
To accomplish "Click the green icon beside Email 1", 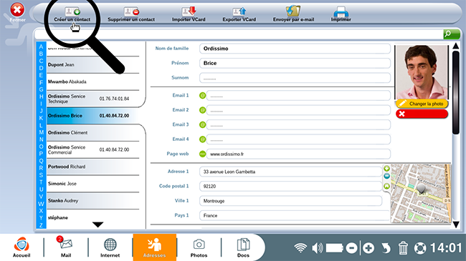I will click(202, 96).
